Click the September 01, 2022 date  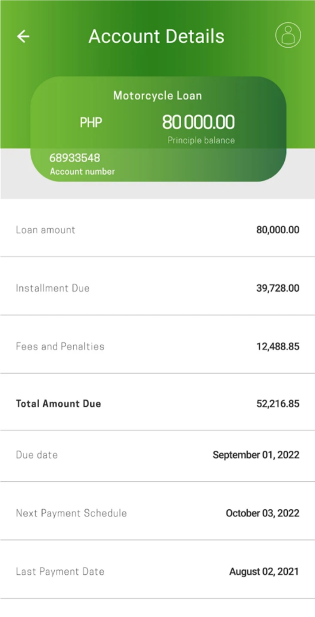pyautogui.click(x=256, y=455)
